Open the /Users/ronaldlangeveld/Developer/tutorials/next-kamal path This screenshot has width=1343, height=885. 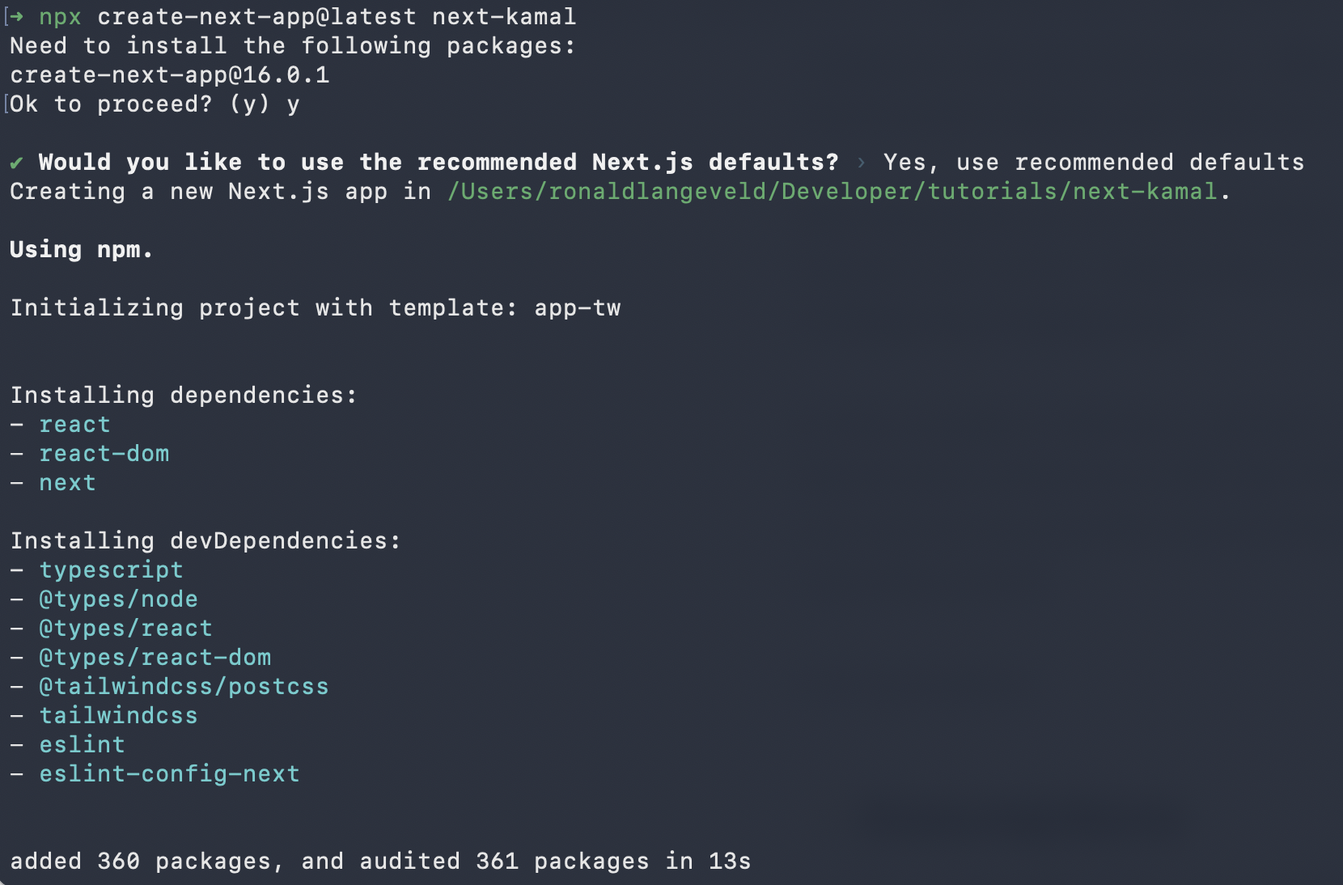pyautogui.click(x=832, y=192)
